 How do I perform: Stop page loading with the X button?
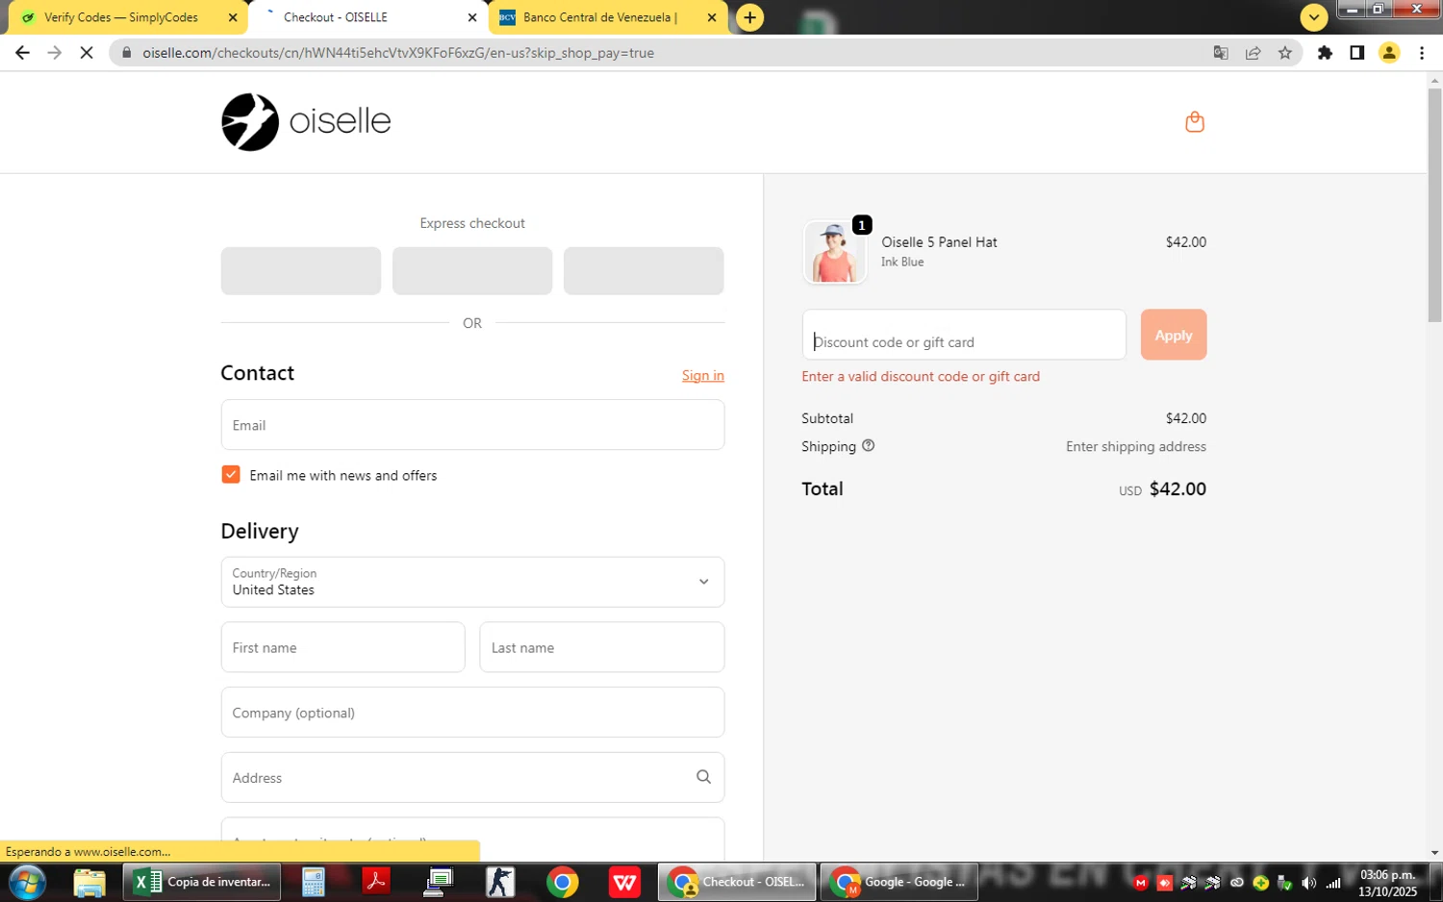click(87, 53)
